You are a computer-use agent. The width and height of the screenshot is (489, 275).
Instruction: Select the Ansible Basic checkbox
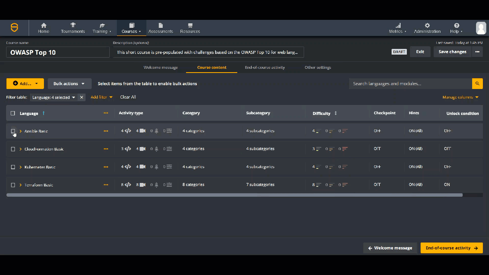pyautogui.click(x=13, y=131)
